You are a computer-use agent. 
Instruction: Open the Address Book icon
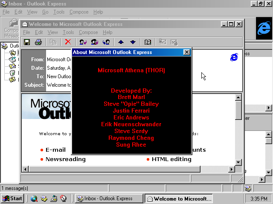[x=148, y=42]
